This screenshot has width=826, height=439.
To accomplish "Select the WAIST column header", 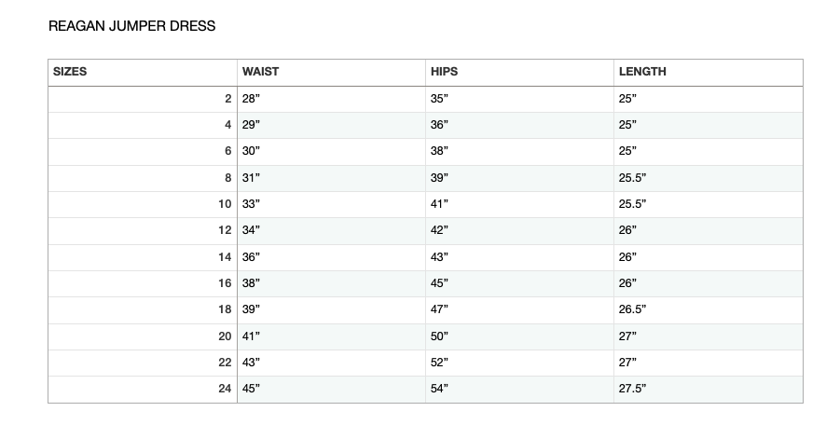I will tap(260, 72).
